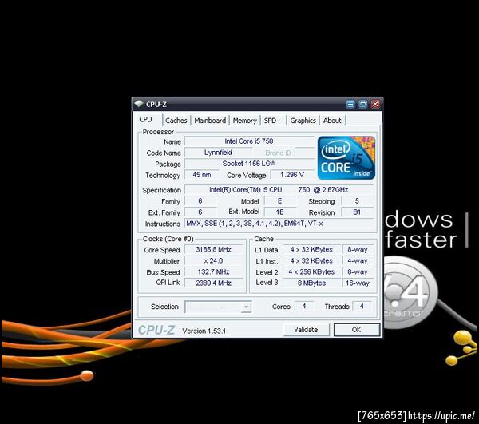This screenshot has height=424, width=479.
Task: Click the Family value '6'
Action: point(200,201)
